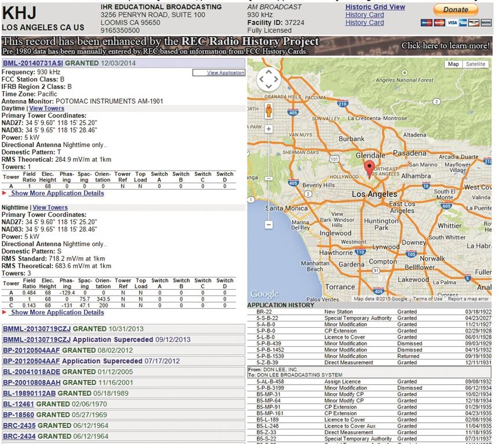The height and width of the screenshot is (444, 497).
Task: Zoom in on the map
Action: tap(268, 129)
